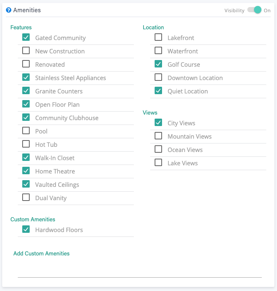Uncheck the Hardwood Floors custom amenity
Image resolution: width=277 pixels, height=291 pixels.
pos(26,229)
